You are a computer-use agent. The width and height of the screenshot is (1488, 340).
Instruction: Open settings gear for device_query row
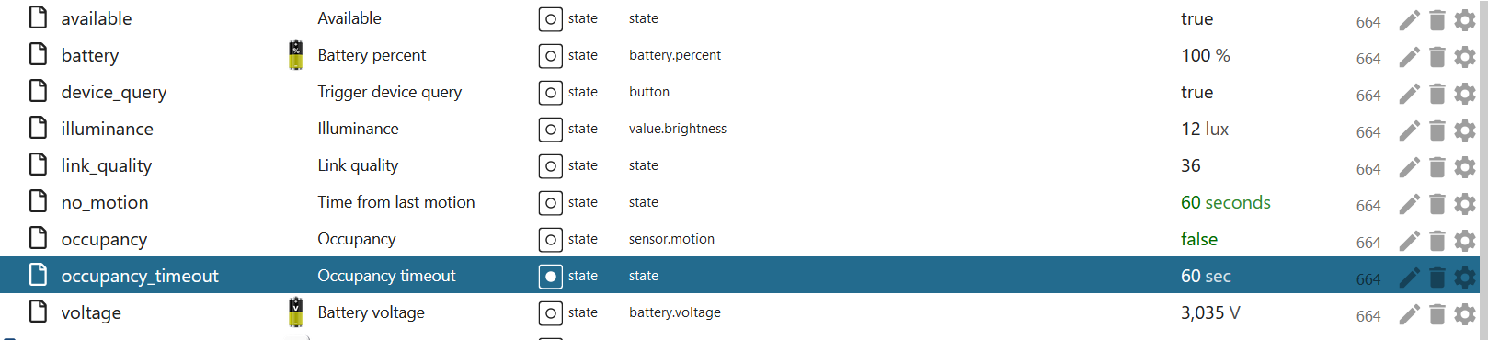[x=1465, y=94]
